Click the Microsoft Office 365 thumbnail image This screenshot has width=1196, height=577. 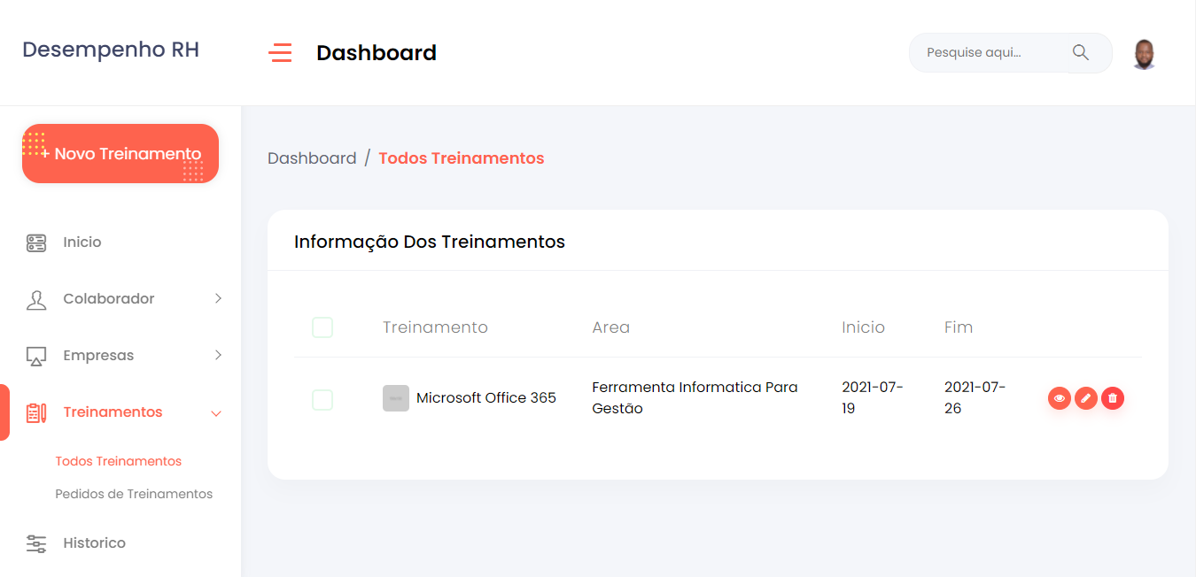(x=396, y=398)
